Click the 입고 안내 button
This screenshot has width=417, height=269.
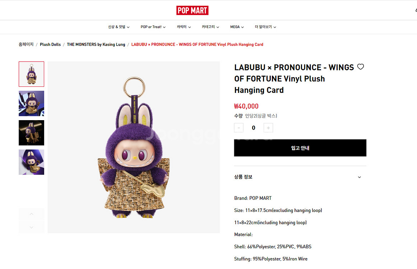pos(300,148)
